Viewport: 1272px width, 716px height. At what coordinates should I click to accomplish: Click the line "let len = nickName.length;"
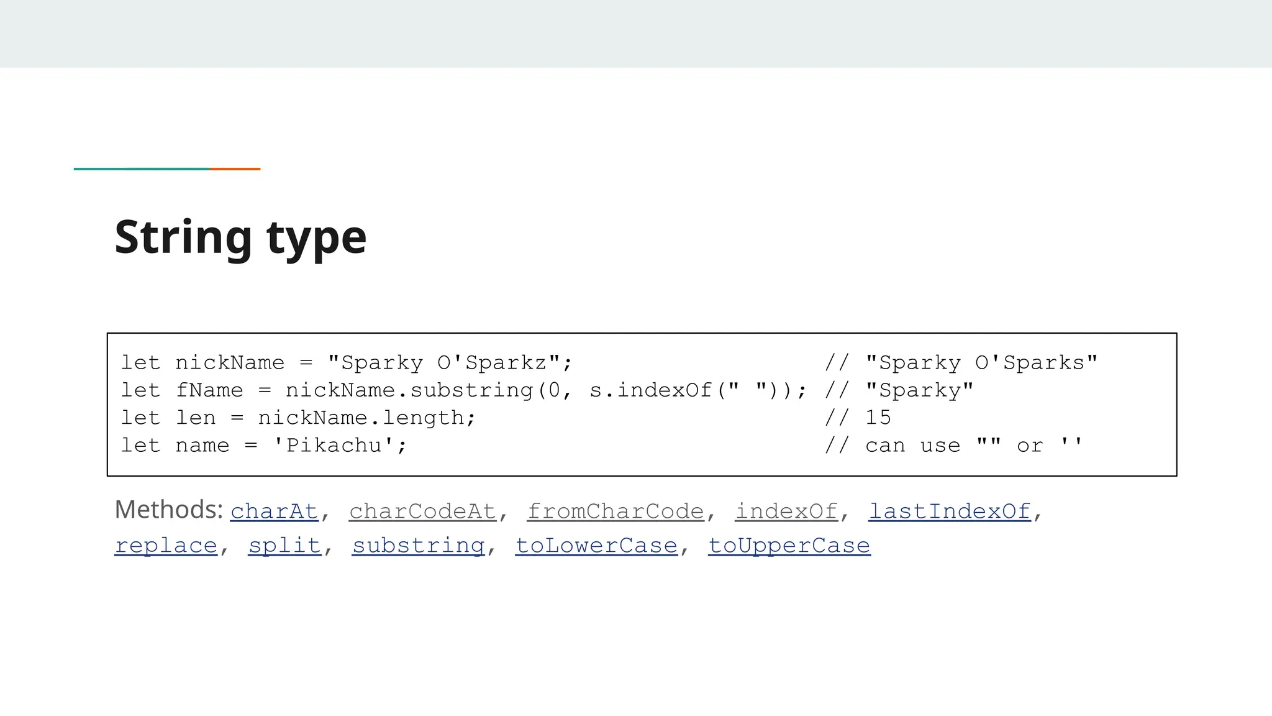pos(298,418)
